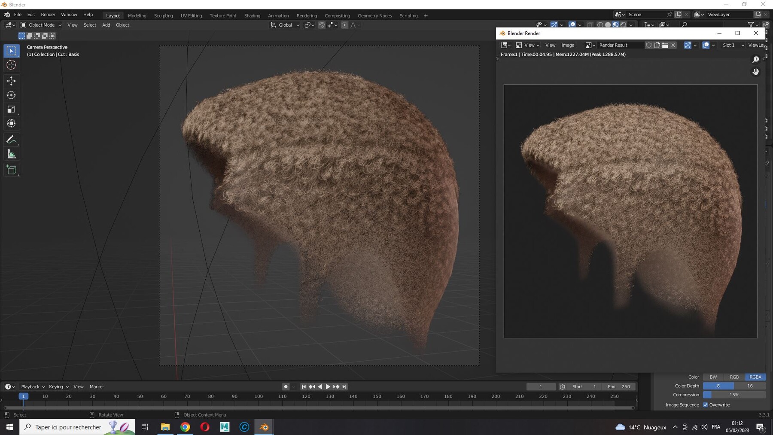
Task: Click the Blender logo menu icon
Action: click(x=7, y=15)
